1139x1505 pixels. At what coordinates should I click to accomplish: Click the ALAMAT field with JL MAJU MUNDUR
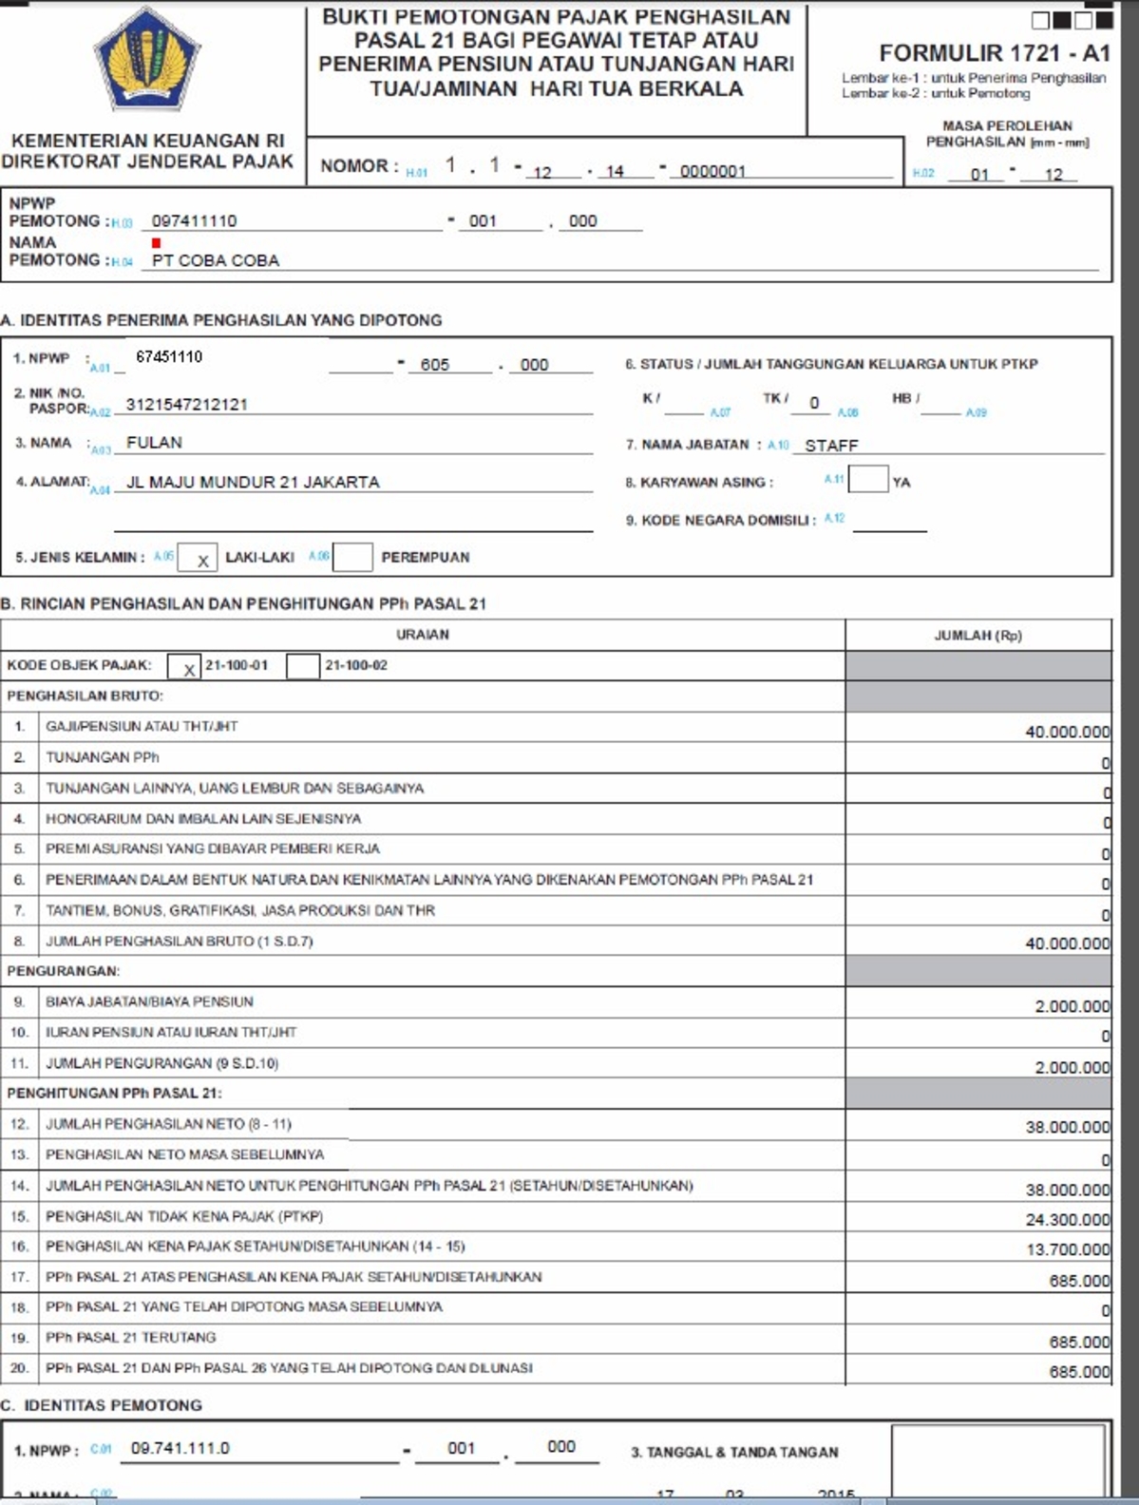click(356, 483)
